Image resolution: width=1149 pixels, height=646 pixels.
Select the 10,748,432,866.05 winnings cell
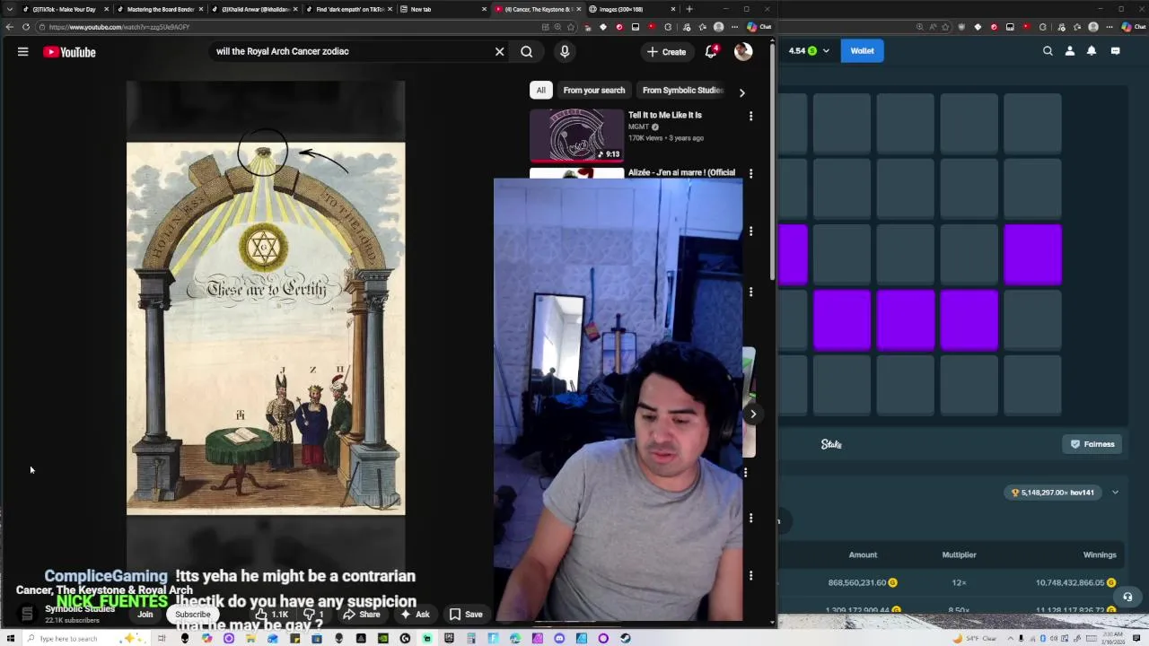(1075, 583)
